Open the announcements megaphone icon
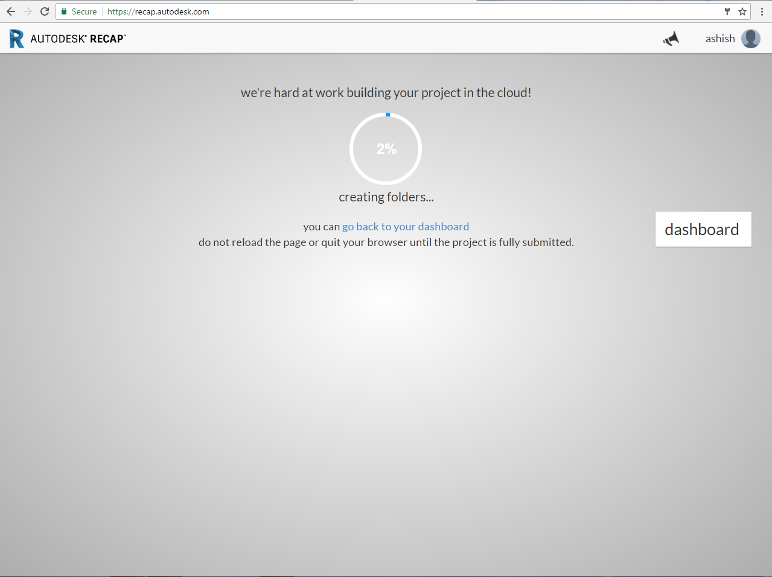Viewport: 772px width, 577px height. coord(671,39)
